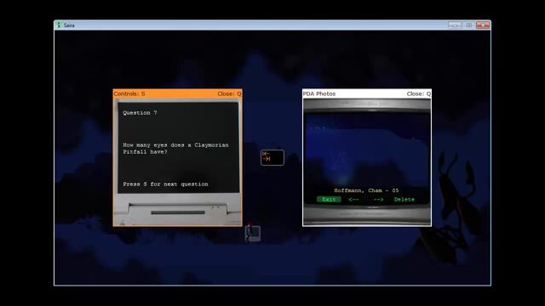
Task: Go to previous photo with left arrow
Action: tap(353, 200)
